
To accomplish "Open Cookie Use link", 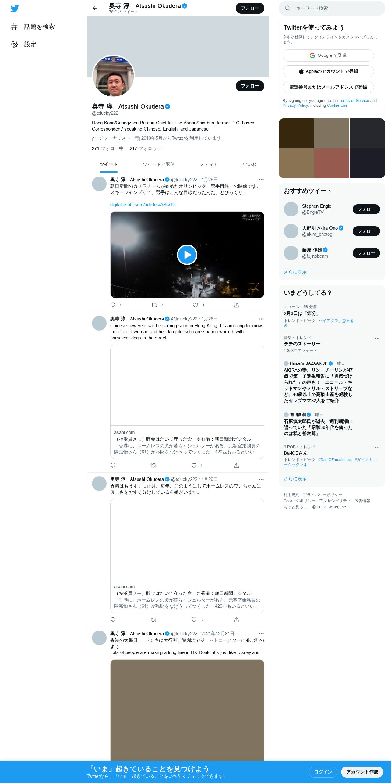I will (337, 105).
